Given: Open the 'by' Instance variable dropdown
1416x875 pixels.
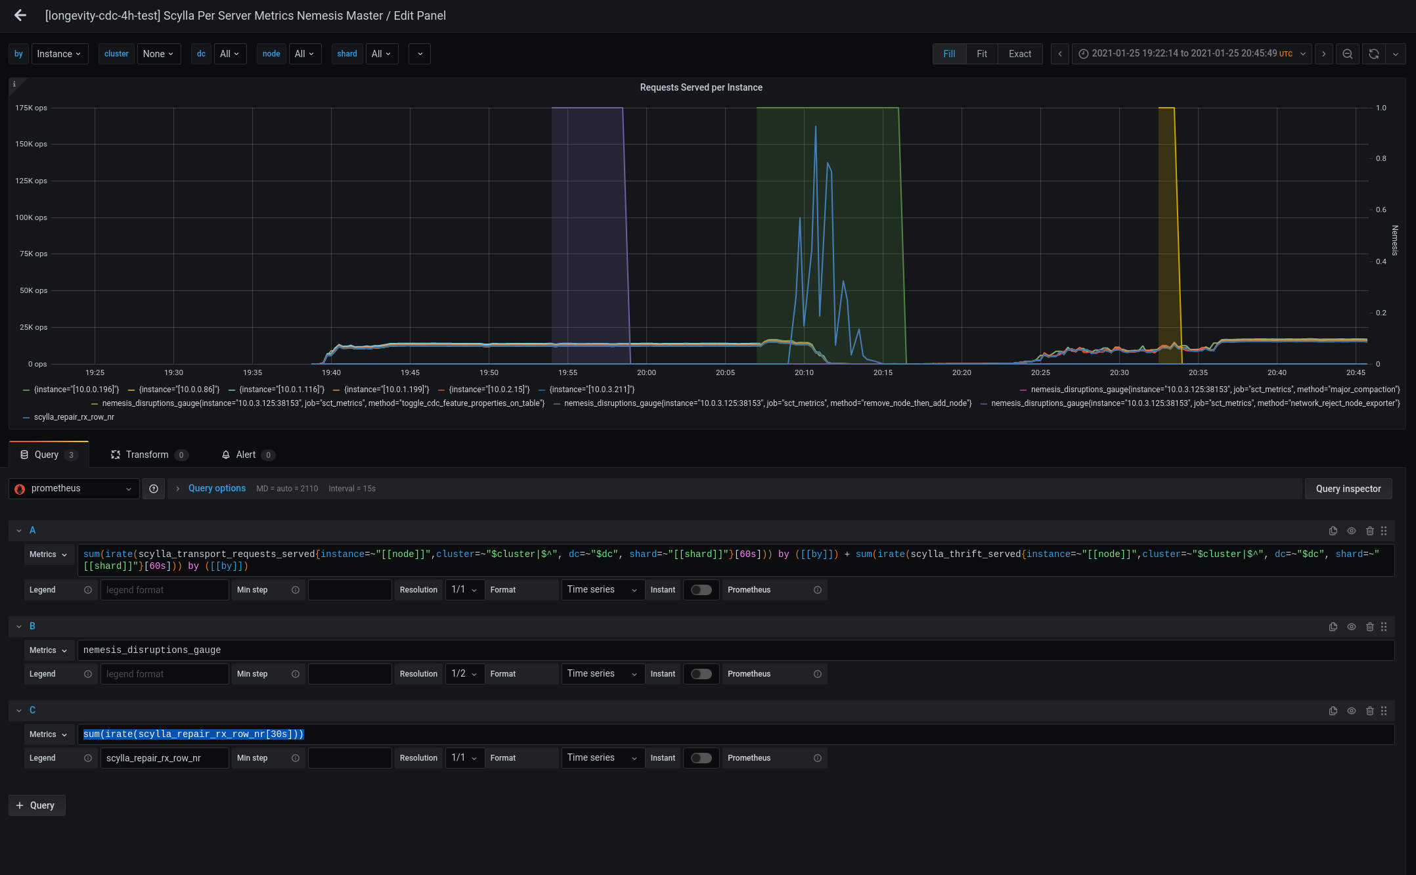Looking at the screenshot, I should pos(59,54).
